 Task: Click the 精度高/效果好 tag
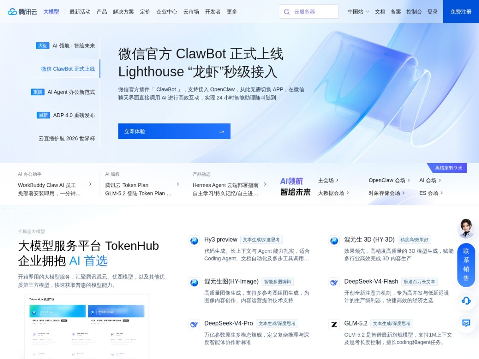tap(414, 240)
